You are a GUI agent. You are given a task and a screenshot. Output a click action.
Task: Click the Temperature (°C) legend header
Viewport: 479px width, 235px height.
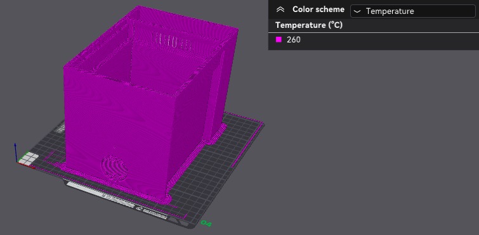[x=309, y=25]
